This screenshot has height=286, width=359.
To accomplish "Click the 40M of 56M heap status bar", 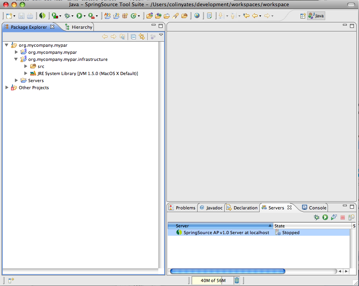I will coord(213,280).
